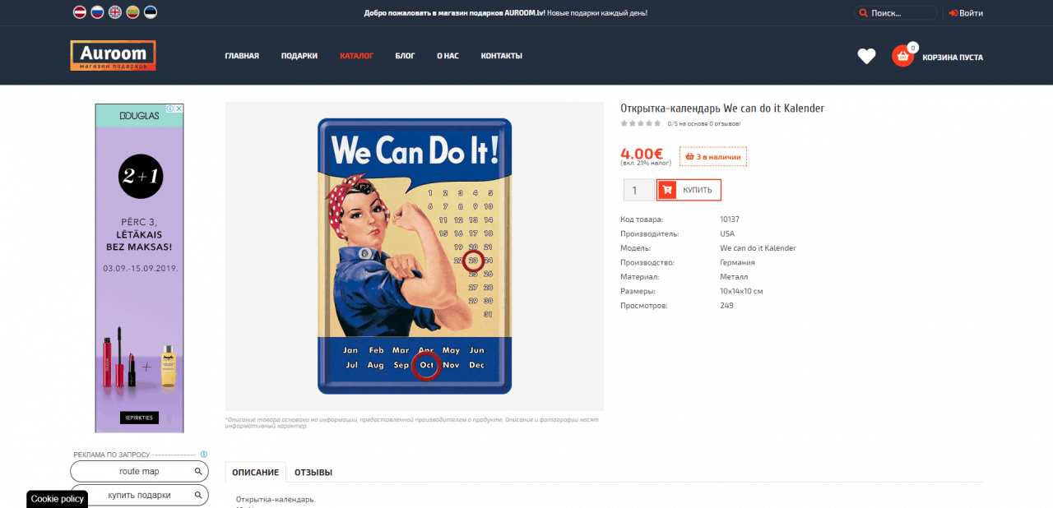Switch to the Отзывы tab
The image size is (1053, 508).
pyautogui.click(x=313, y=473)
